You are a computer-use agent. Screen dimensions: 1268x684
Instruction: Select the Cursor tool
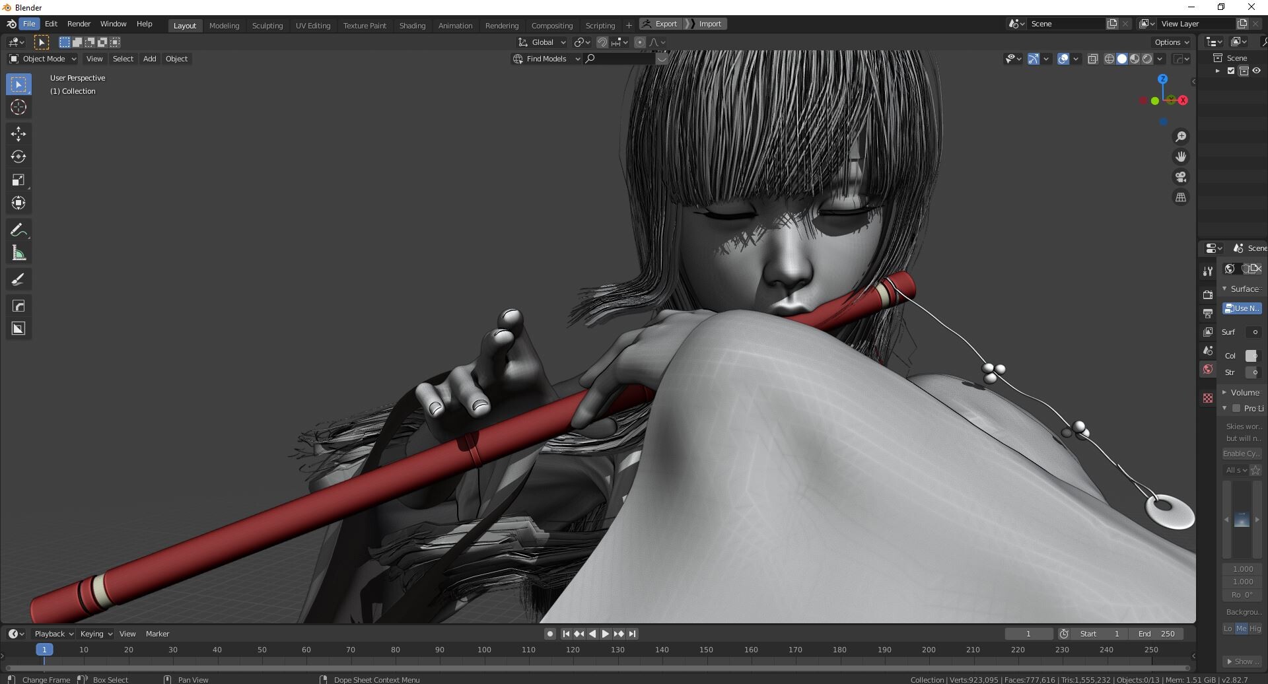18,108
